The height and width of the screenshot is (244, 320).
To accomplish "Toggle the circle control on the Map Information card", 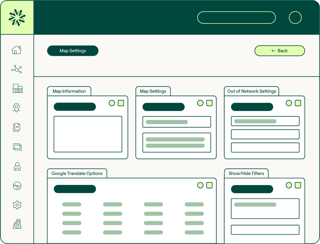I will click(112, 103).
